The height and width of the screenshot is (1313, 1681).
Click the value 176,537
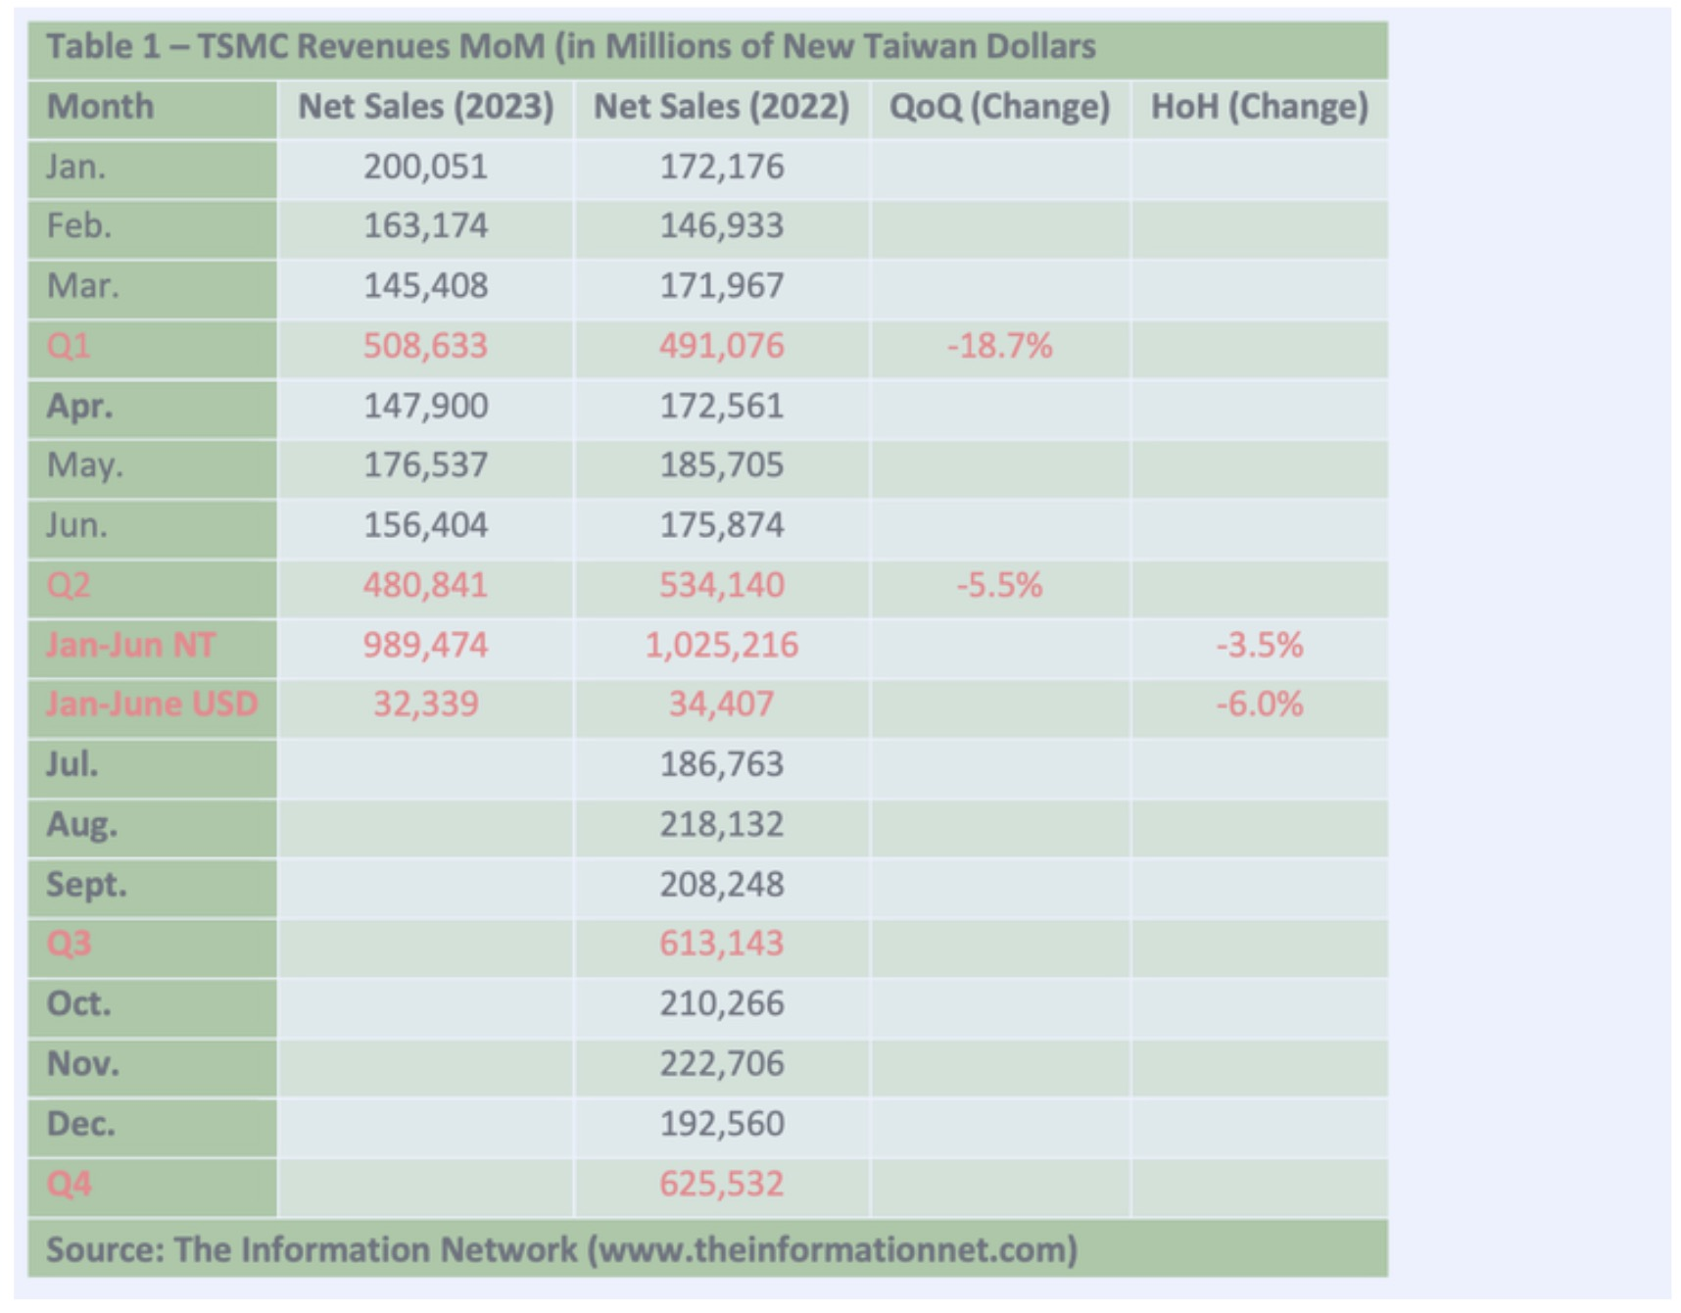tap(426, 465)
